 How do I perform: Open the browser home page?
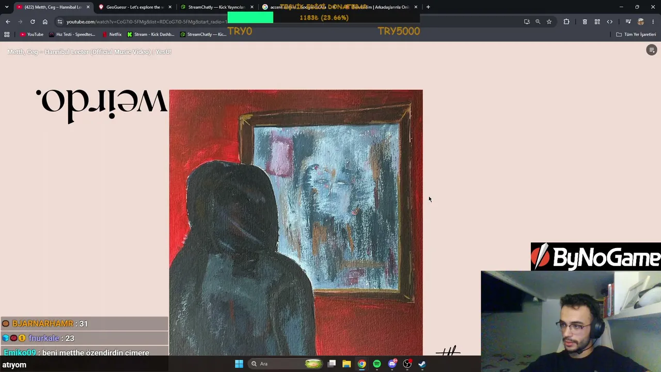point(45,22)
